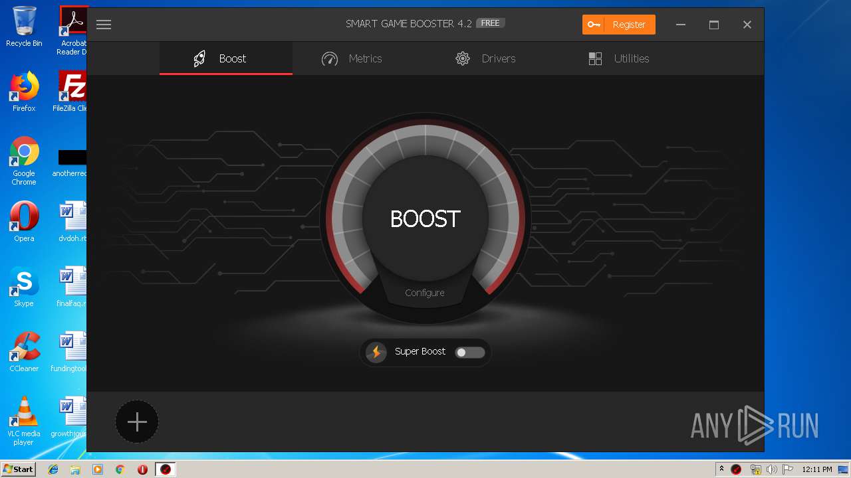The image size is (851, 478).
Task: Select the CCleaner desktop shortcut
Action: pyautogui.click(x=24, y=352)
